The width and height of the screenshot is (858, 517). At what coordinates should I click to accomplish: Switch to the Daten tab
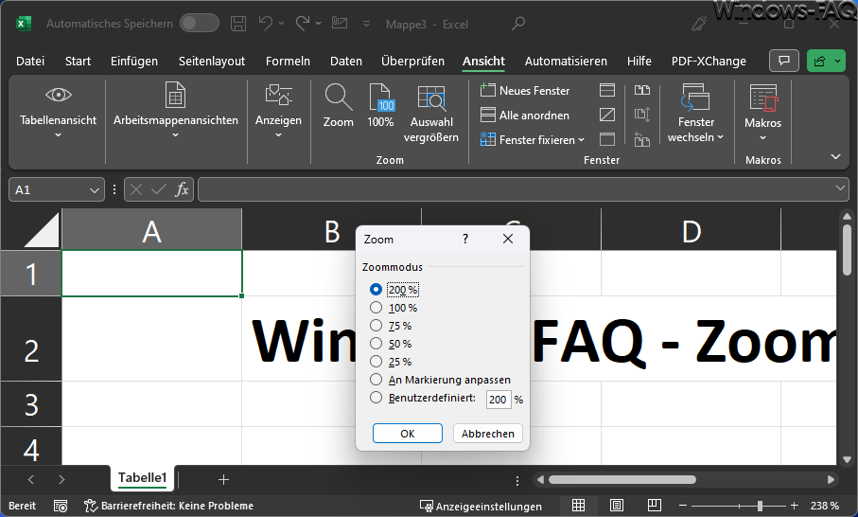tap(346, 61)
